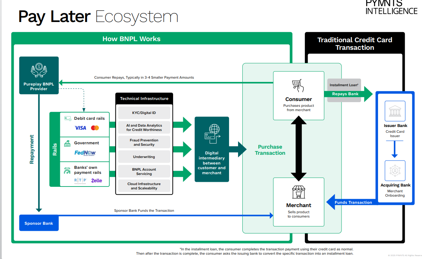
Task: Click the Technical Infrastructure panel header
Action: 144,98
